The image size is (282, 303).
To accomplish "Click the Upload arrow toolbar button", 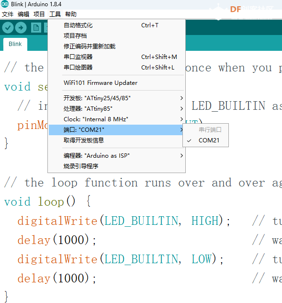I will (21, 28).
